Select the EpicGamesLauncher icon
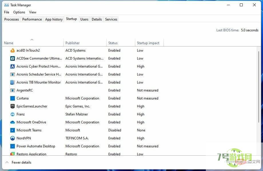Image resolution: width=263 pixels, height=171 pixels. tap(12, 106)
